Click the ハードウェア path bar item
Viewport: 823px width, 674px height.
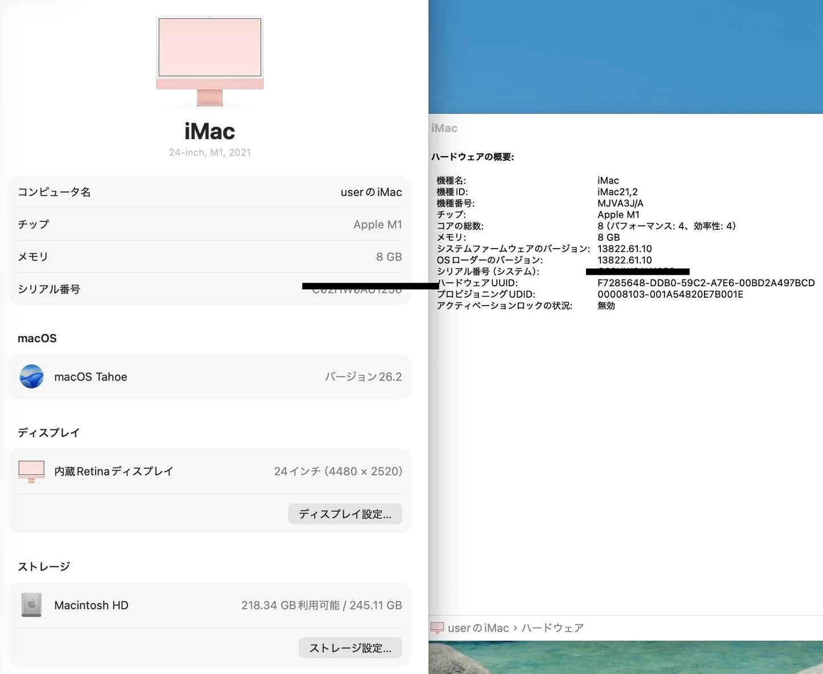[552, 628]
